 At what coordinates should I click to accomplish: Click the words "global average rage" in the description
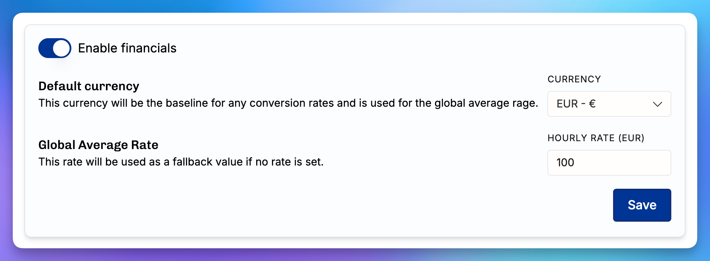pos(486,103)
